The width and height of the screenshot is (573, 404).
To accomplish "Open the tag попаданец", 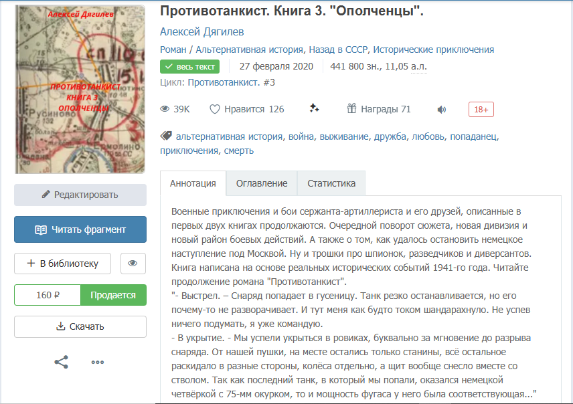I will [473, 136].
